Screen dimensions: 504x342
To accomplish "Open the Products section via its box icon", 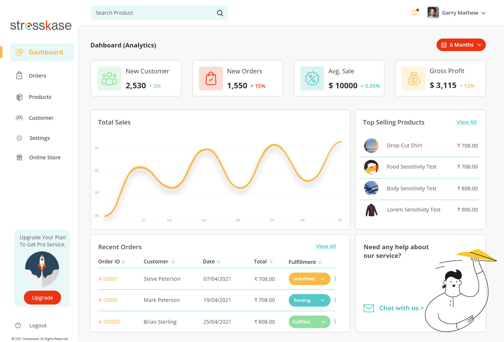I will [19, 97].
